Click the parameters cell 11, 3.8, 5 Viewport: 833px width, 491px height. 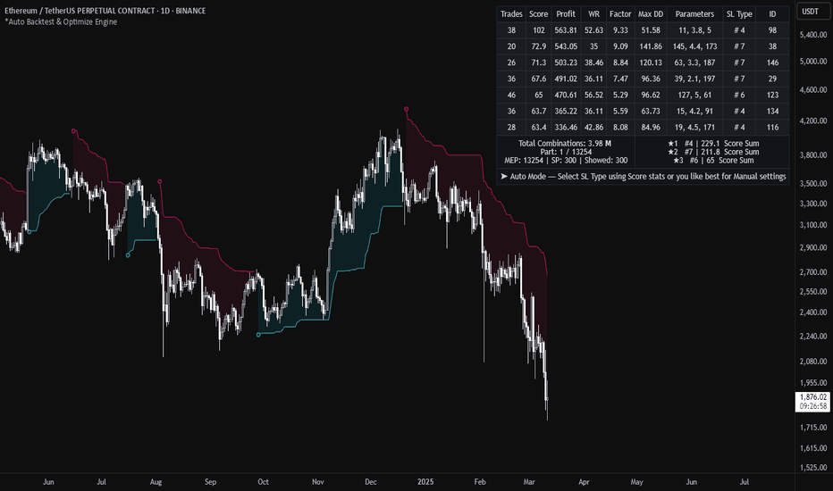pyautogui.click(x=694, y=30)
